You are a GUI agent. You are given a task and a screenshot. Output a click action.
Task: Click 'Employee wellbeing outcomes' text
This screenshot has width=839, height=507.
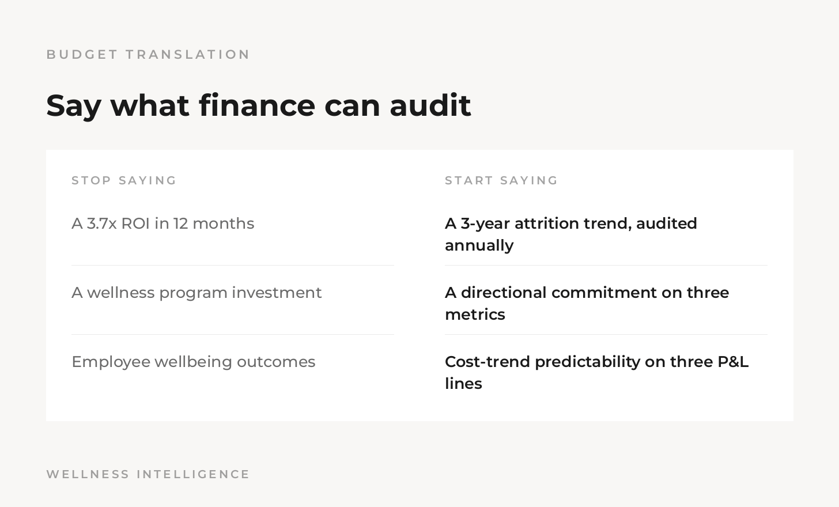193,362
